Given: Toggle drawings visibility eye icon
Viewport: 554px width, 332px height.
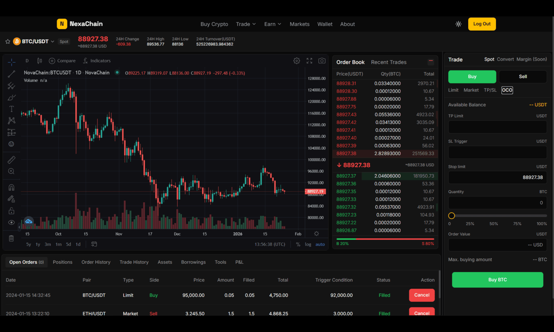Looking at the screenshot, I should tap(12, 223).
